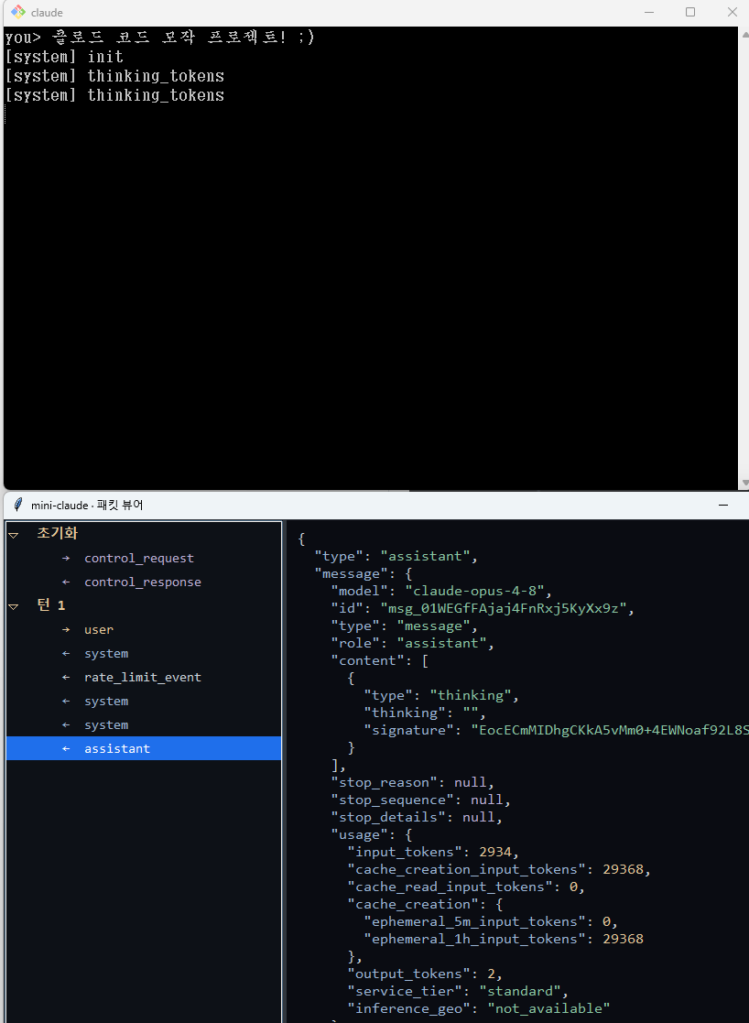Click the terminal vertical scrollbar down arrow

(x=744, y=484)
